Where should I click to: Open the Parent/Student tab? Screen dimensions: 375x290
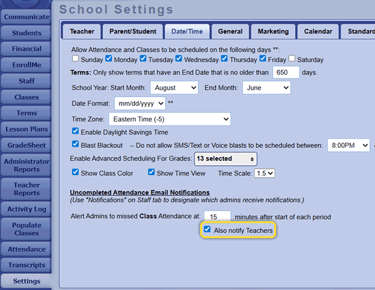(133, 31)
